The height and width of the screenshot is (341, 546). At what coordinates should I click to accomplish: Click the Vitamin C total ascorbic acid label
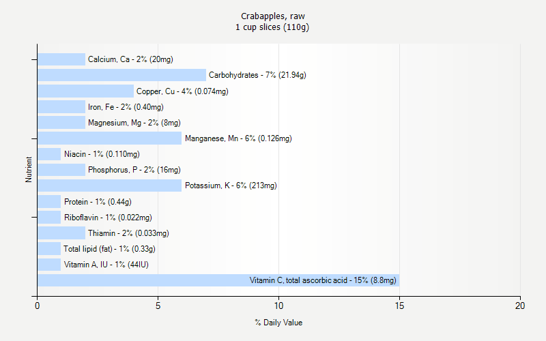[323, 280]
